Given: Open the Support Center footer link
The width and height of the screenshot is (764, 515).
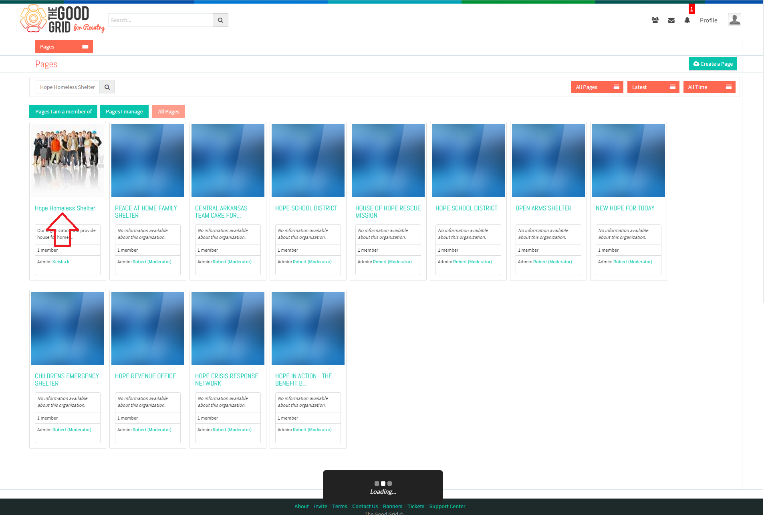Looking at the screenshot, I should point(448,507).
